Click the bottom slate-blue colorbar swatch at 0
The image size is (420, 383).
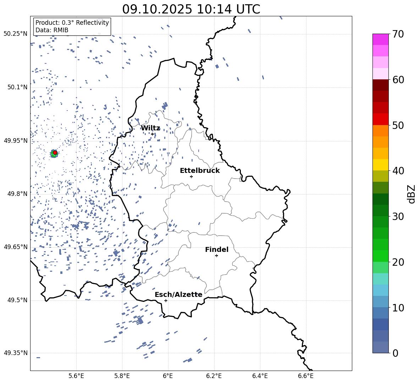381,347
